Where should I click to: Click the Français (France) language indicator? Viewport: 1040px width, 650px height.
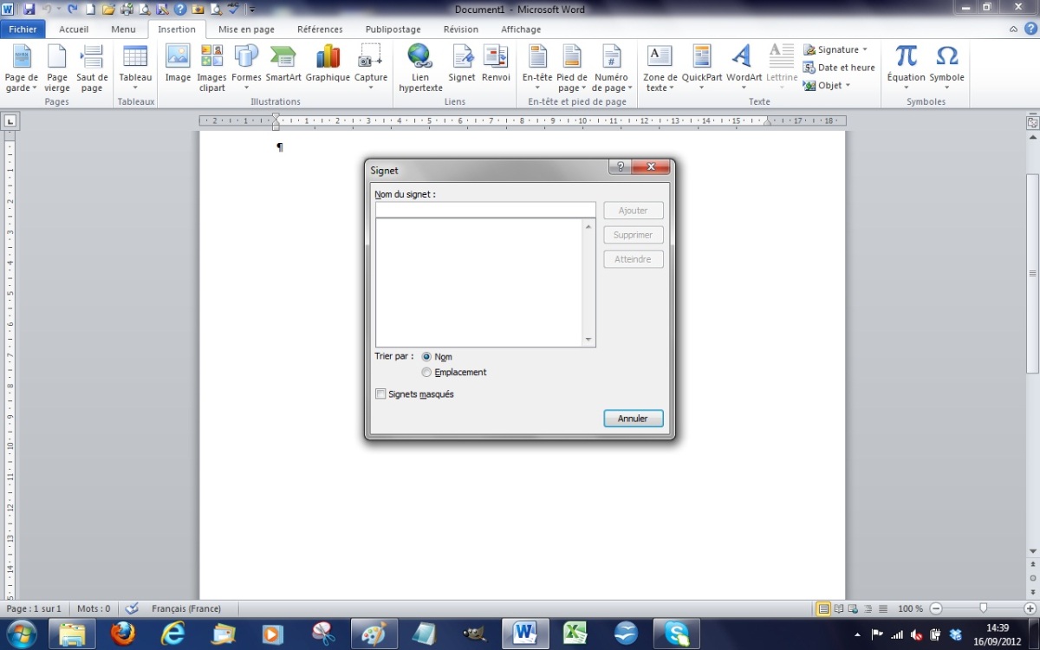(x=186, y=608)
